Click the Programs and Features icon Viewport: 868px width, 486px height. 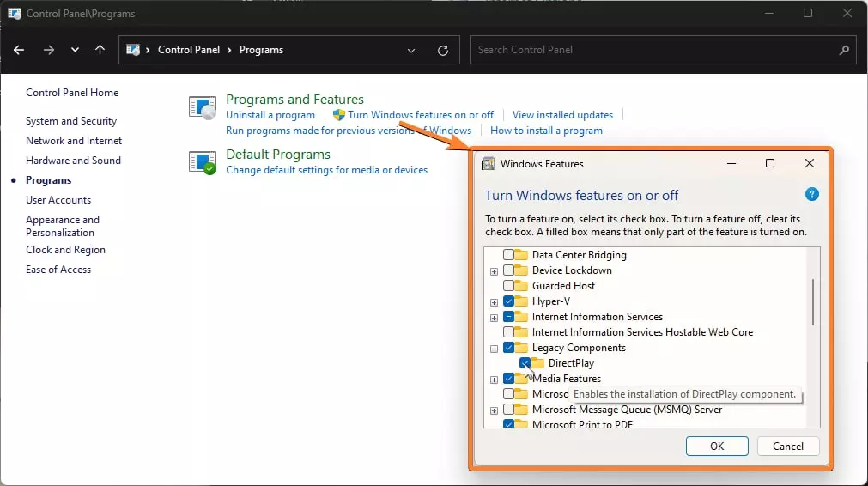tap(203, 107)
